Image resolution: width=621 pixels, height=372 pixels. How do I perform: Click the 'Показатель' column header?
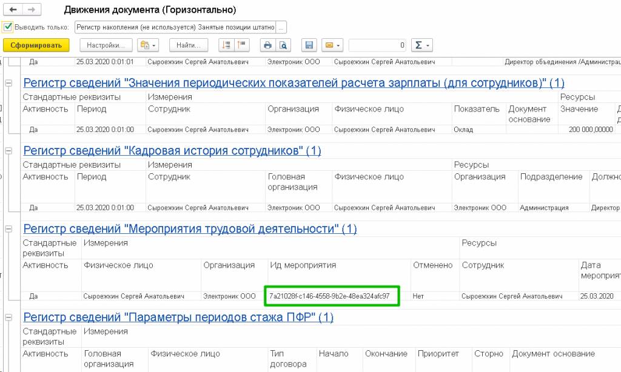[477, 109]
